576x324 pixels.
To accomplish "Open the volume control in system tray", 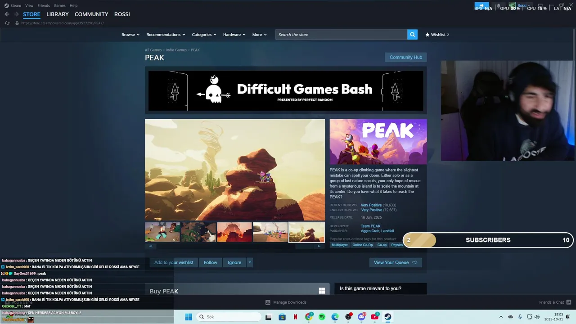I will pos(537,317).
